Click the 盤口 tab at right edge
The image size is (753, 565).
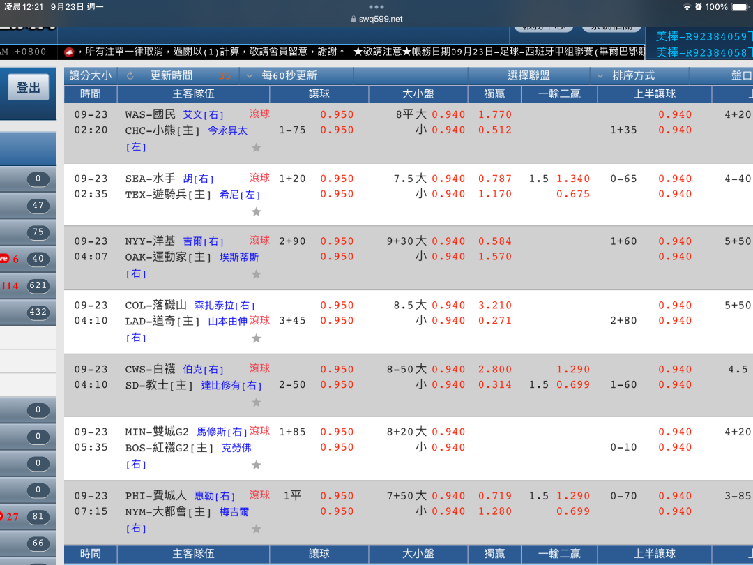pos(741,76)
